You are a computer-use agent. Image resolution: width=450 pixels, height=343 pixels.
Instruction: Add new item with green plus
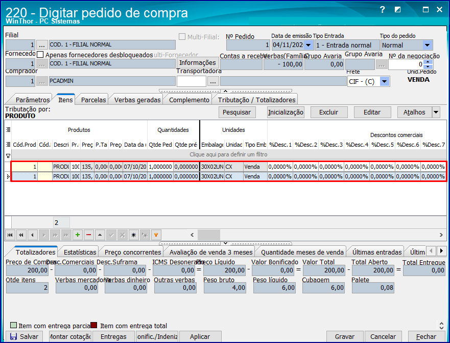pyautogui.click(x=78, y=235)
